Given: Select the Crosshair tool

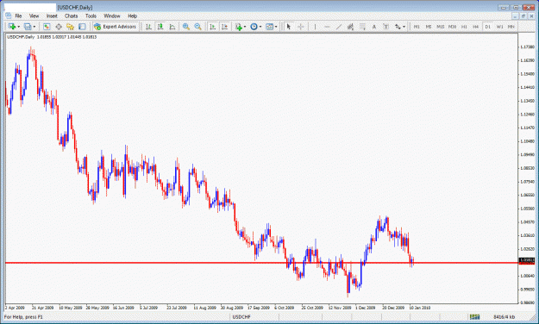Looking at the screenshot, I should 300,27.
